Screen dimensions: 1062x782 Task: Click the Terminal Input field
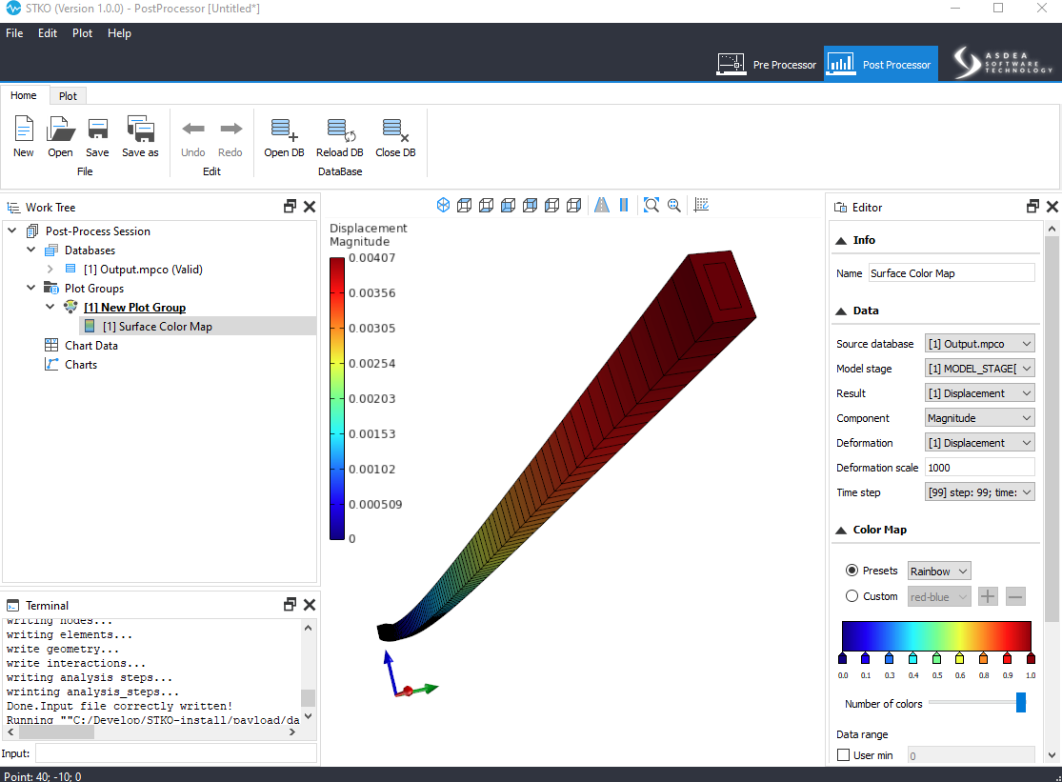pyautogui.click(x=176, y=753)
